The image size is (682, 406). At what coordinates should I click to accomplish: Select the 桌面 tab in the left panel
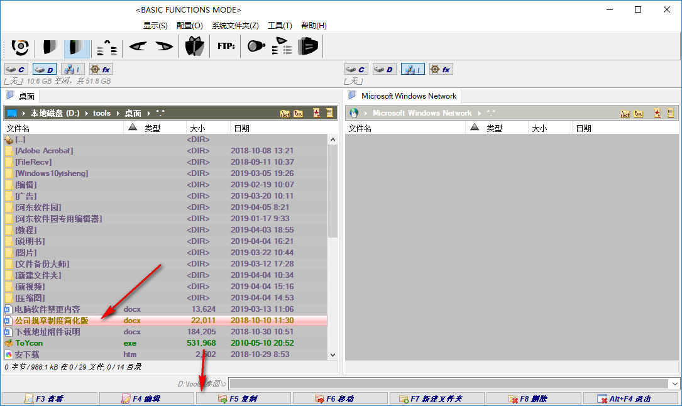[x=21, y=96]
